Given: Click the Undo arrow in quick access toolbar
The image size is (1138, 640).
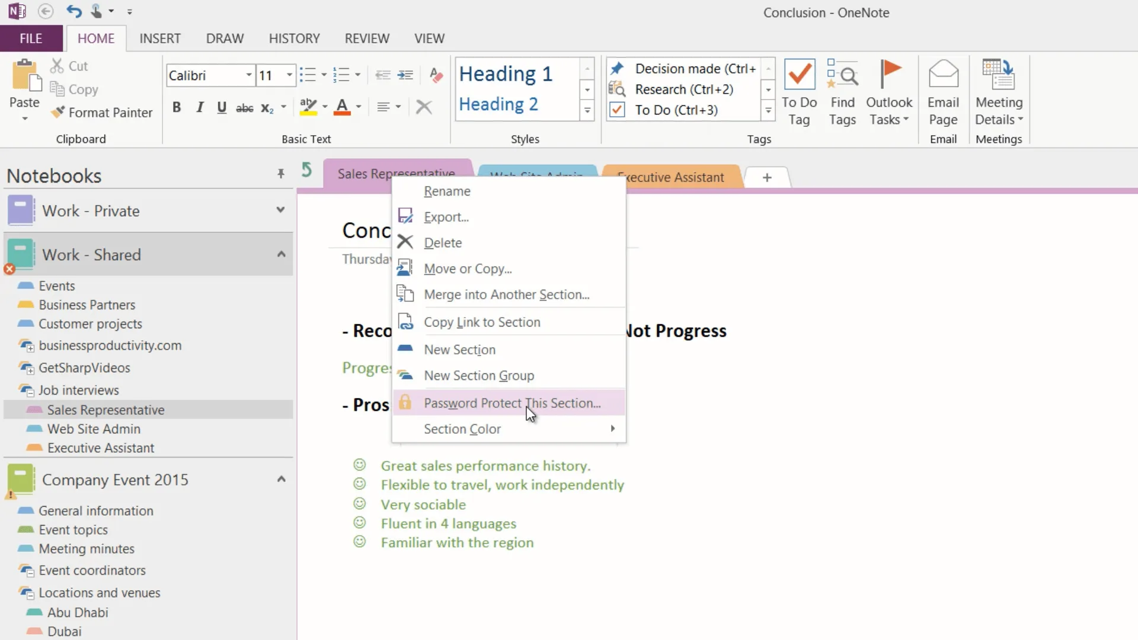Looking at the screenshot, I should pos(74,11).
